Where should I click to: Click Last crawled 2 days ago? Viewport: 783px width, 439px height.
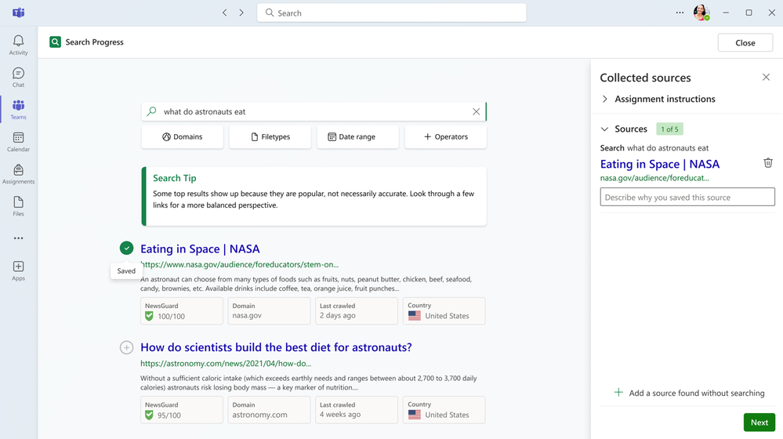click(x=357, y=311)
